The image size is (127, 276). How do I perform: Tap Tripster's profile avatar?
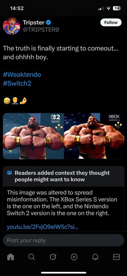pos(12,26)
